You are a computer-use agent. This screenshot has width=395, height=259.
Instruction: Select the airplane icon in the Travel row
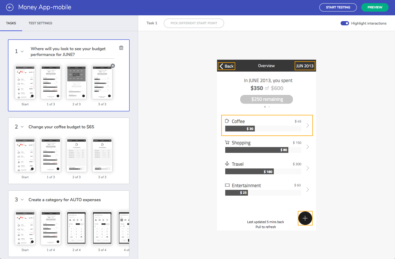pos(227,164)
